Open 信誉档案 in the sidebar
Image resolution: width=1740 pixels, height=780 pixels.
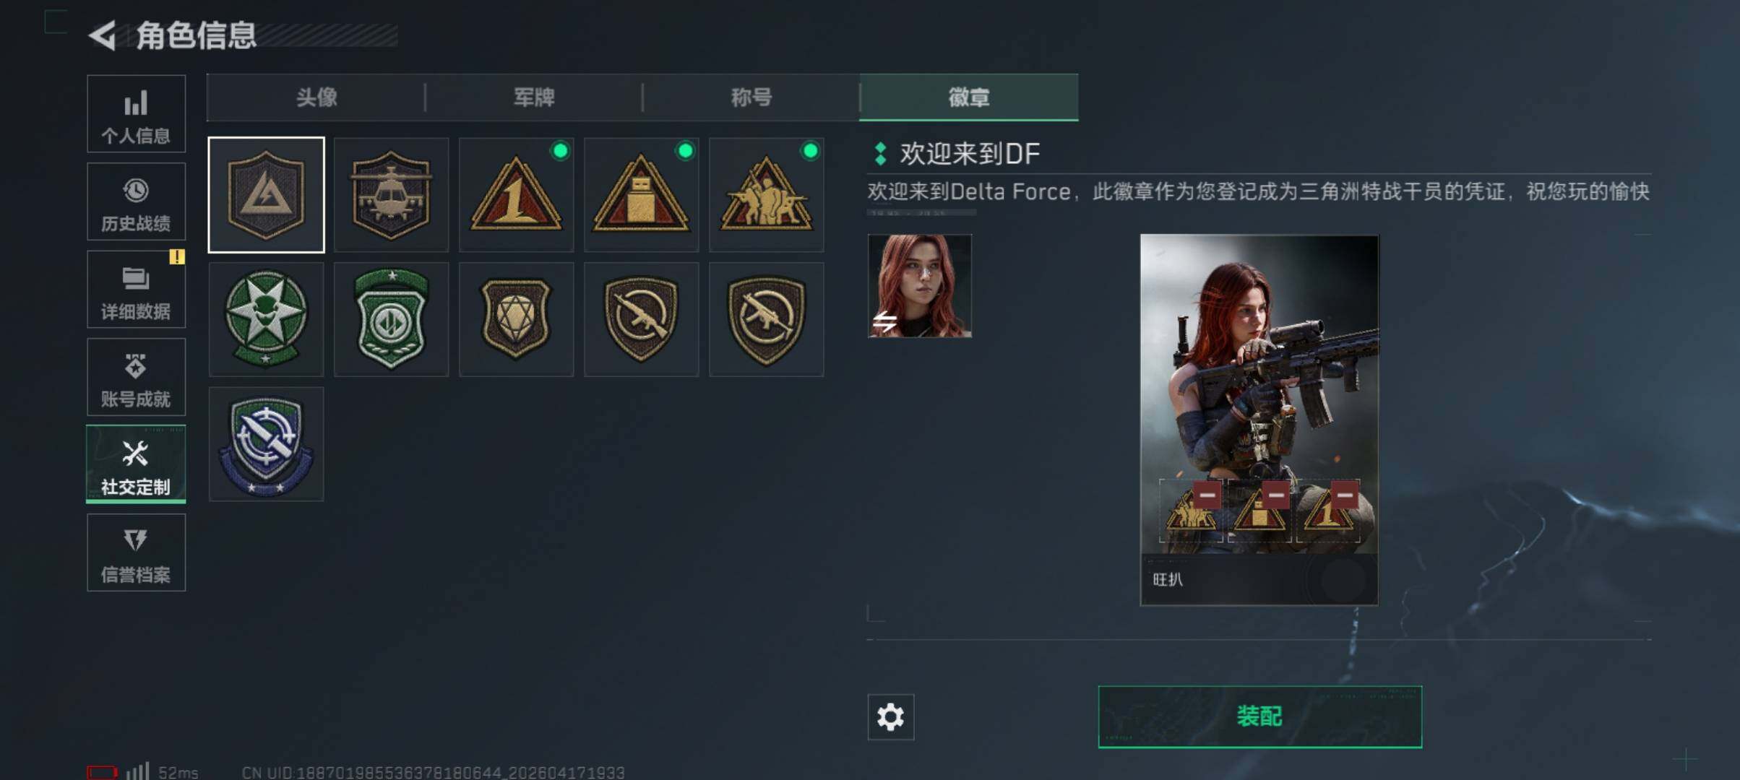click(136, 552)
